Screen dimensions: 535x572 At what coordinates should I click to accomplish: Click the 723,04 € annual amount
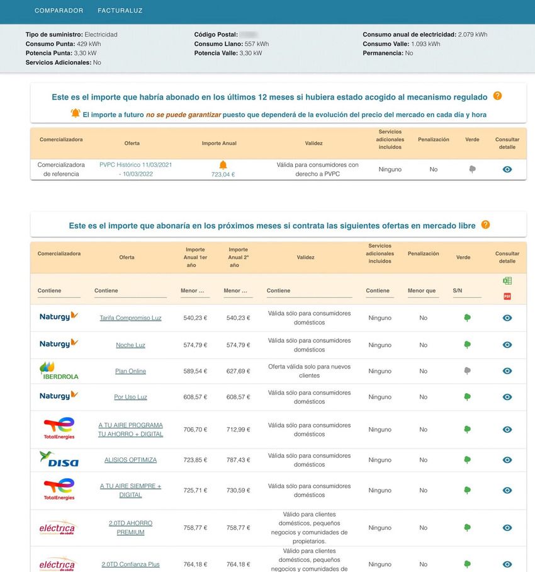(223, 174)
